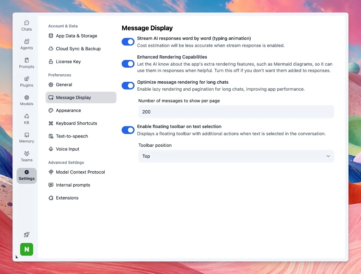Screen dimensions: 361x274
Task: Go to Cloud Sync & Backup
Action: [x=81, y=49]
